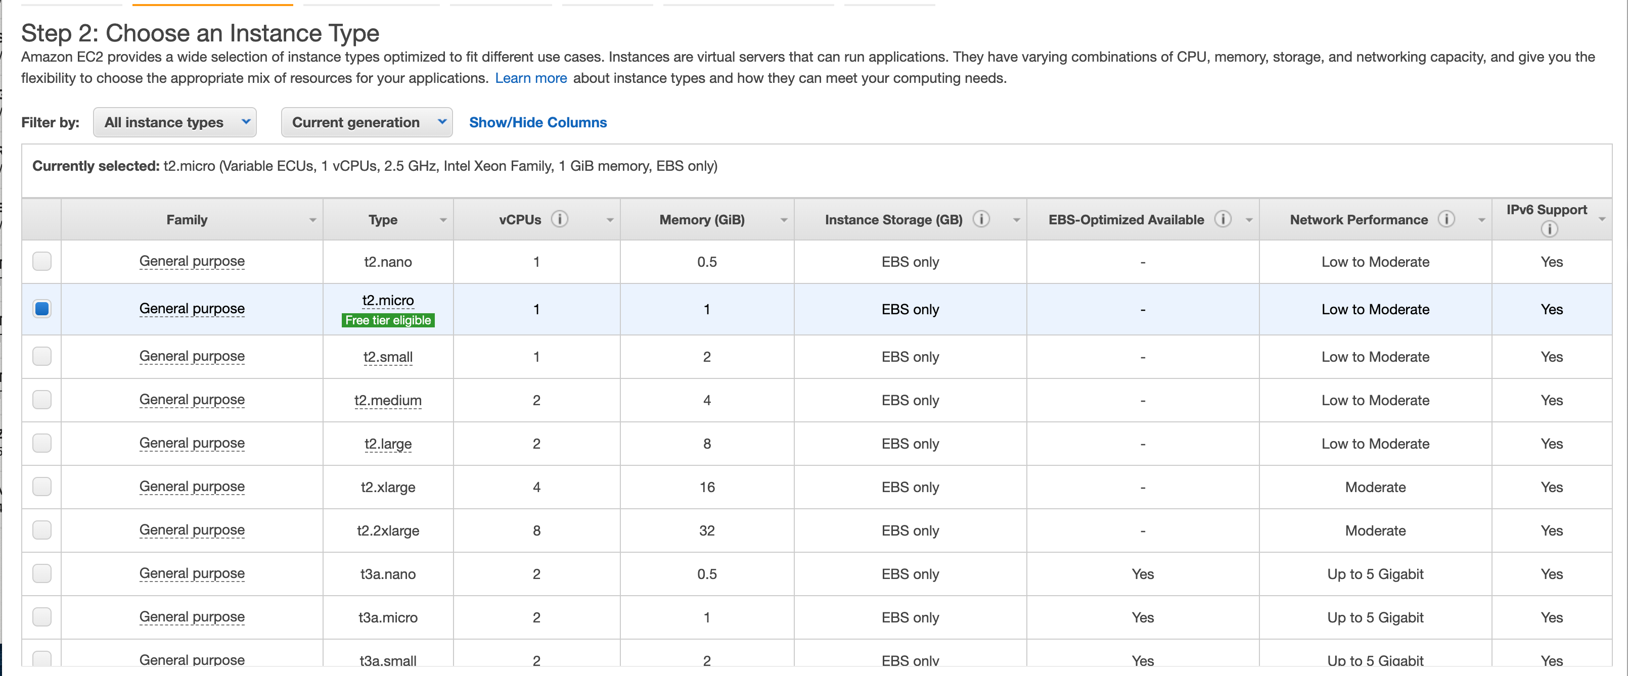Image resolution: width=1628 pixels, height=676 pixels.
Task: Click Instance Storage info icon
Action: pyautogui.click(x=981, y=219)
